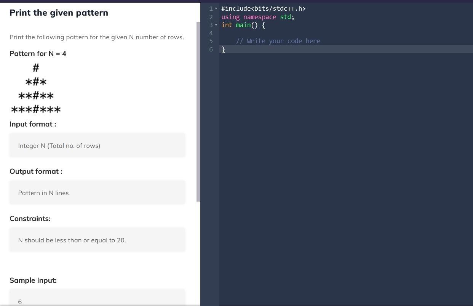Click the 'Print the given pattern' heading
473x306 pixels.
point(59,13)
